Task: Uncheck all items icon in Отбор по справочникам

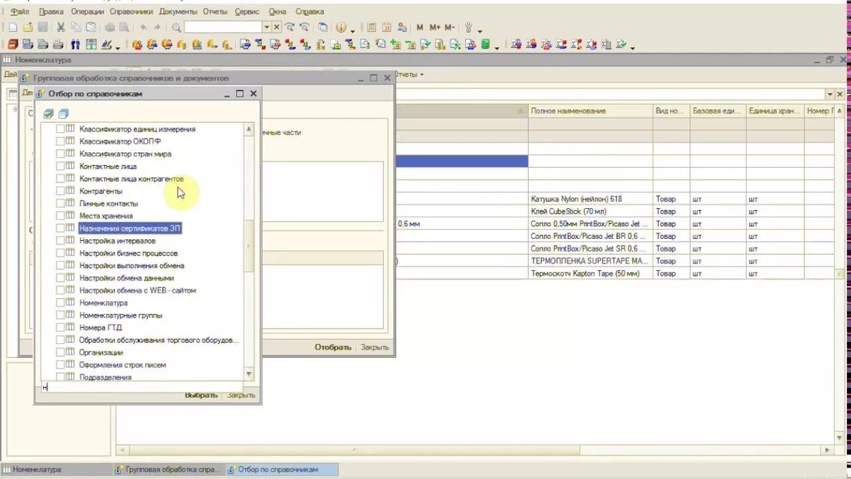Action: pos(63,114)
